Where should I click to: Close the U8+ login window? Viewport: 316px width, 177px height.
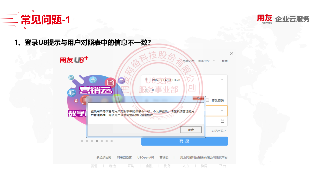tap(232, 53)
